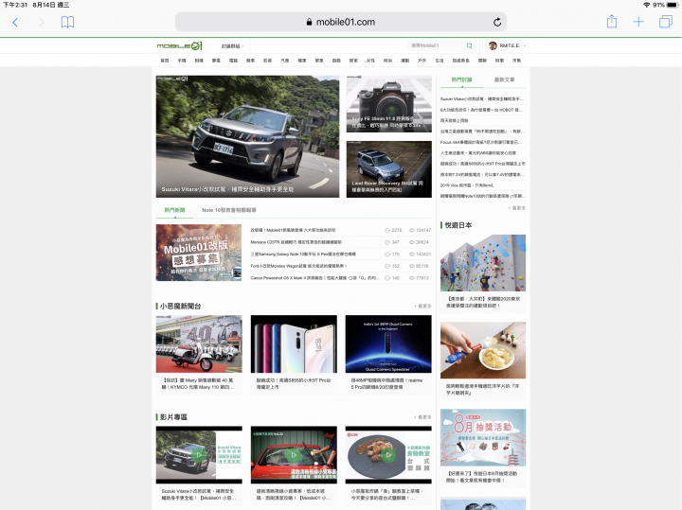The height and width of the screenshot is (510, 682).
Task: Open Suzuki Vitara link in hot discussions
Action: pyautogui.click(x=482, y=99)
